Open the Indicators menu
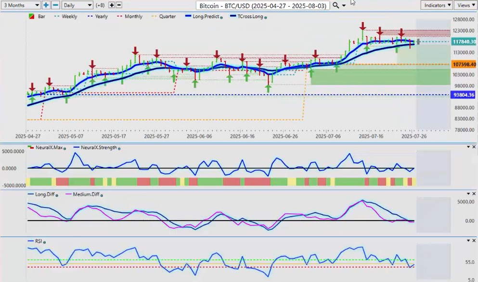Image resolution: width=478 pixels, height=282 pixels. [x=436, y=5]
